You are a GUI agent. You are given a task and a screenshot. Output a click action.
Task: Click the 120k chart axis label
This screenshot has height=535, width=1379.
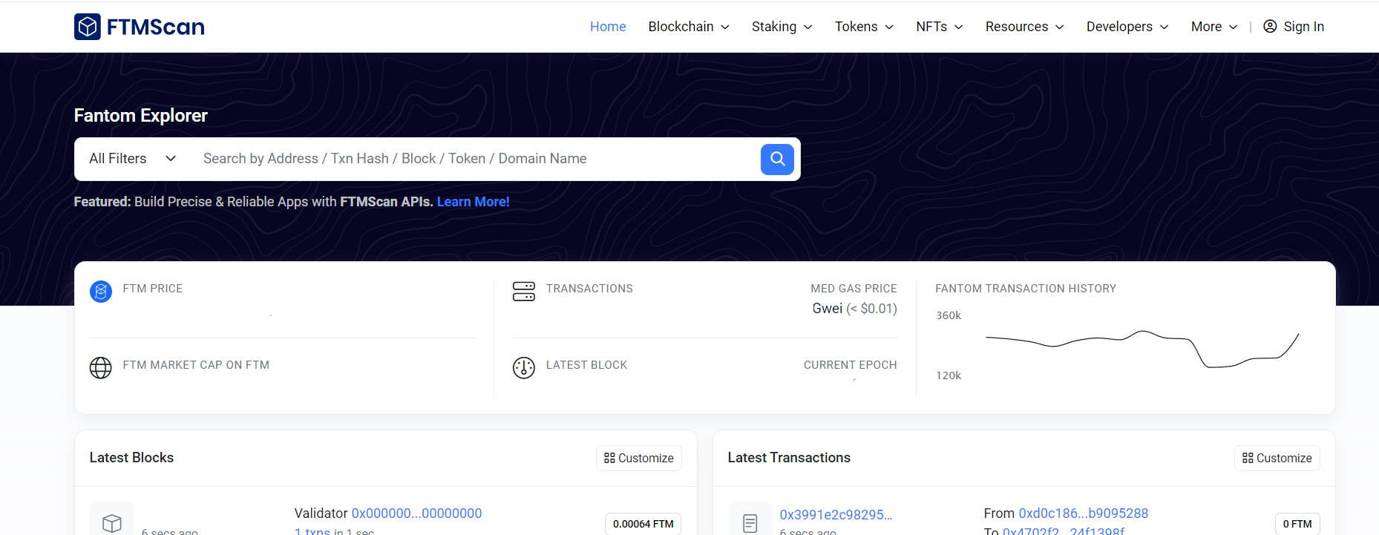click(x=949, y=375)
